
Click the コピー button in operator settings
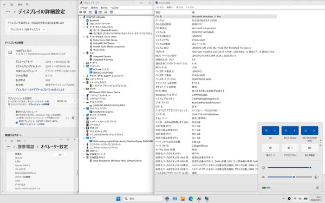click(60, 154)
